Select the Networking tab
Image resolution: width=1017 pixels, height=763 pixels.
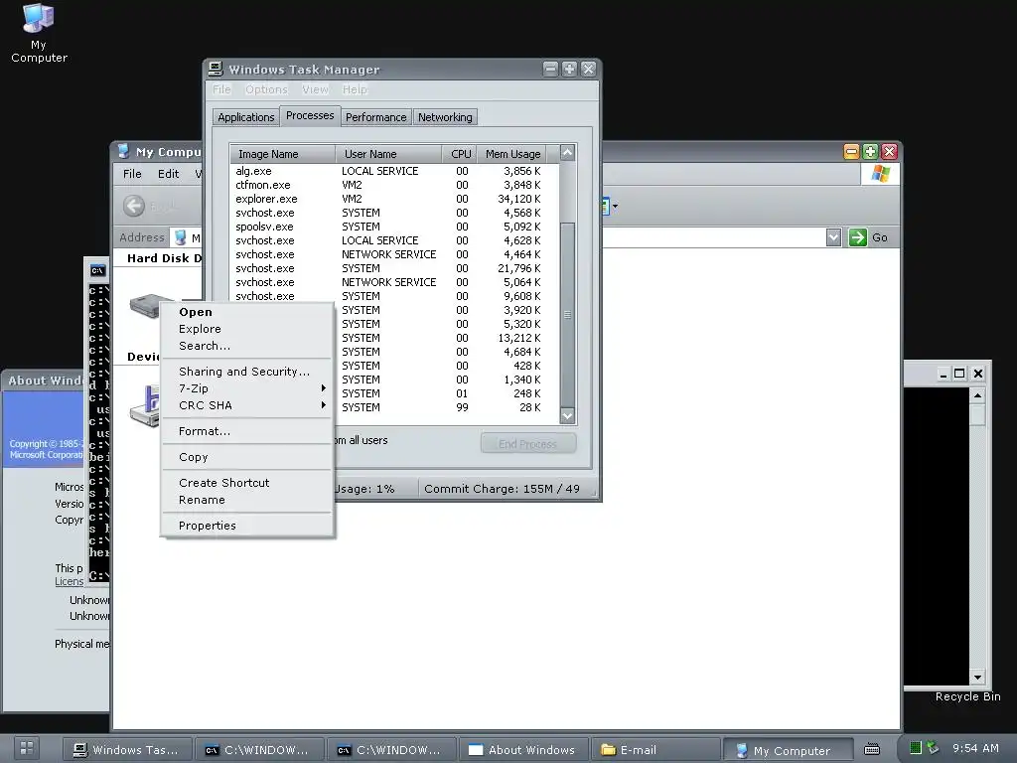pos(445,117)
